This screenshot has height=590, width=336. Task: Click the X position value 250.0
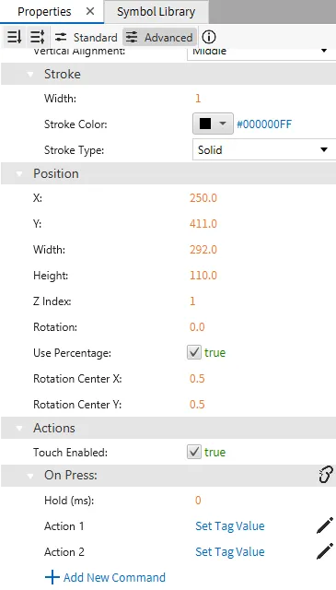pyautogui.click(x=203, y=198)
